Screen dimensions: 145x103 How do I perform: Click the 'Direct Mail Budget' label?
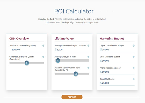(x=107, y=79)
